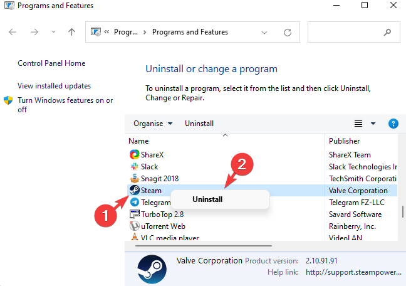The height and width of the screenshot is (286, 406).
Task: Click the ShareX Team publisher cell
Action: click(350, 155)
